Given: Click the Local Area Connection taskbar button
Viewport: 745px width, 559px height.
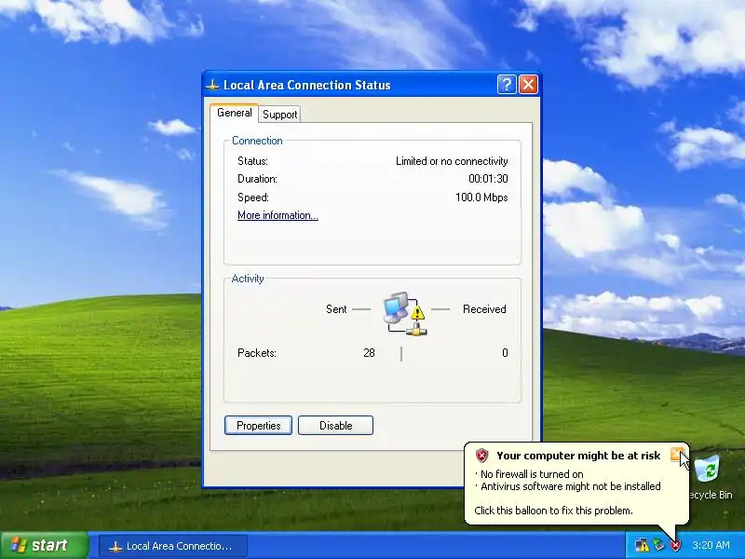Looking at the screenshot, I should pyautogui.click(x=173, y=546).
